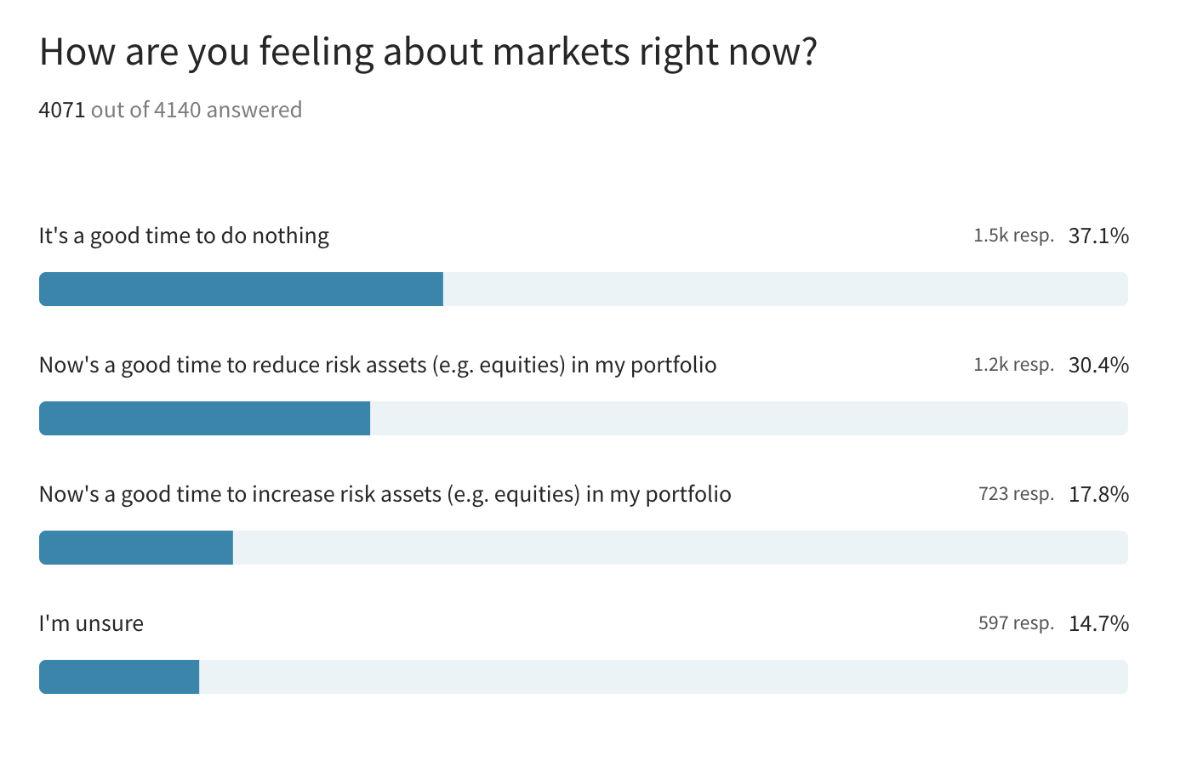This screenshot has height=767, width=1186.
Task: Click the filled blue bar for 'I'm unsure'
Action: (x=119, y=677)
